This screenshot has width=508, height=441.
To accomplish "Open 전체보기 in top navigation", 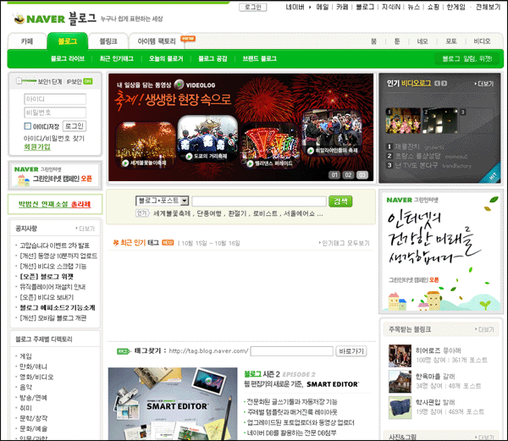I will click(x=488, y=7).
